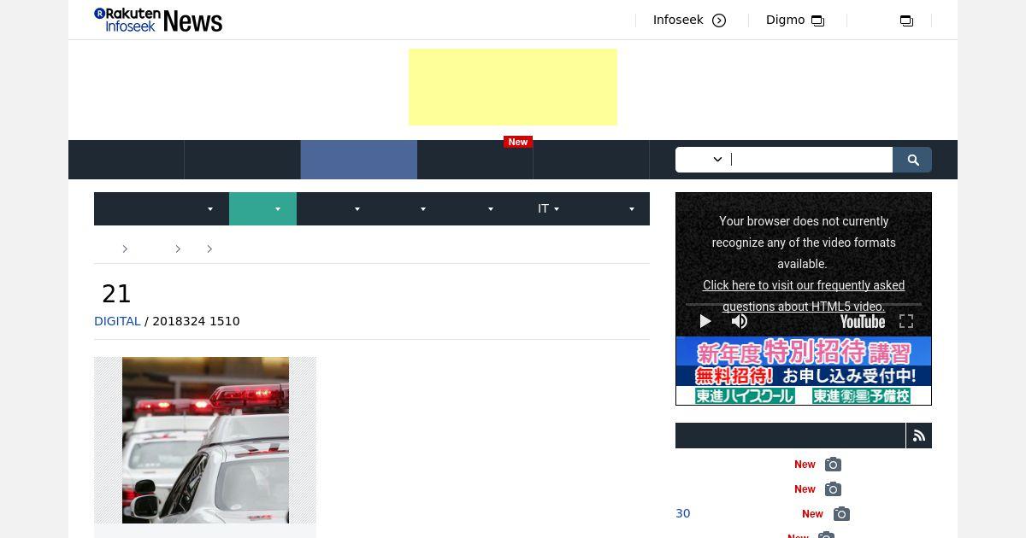This screenshot has width=1026, height=538.
Task: Play the YouTube video
Action: click(x=705, y=321)
